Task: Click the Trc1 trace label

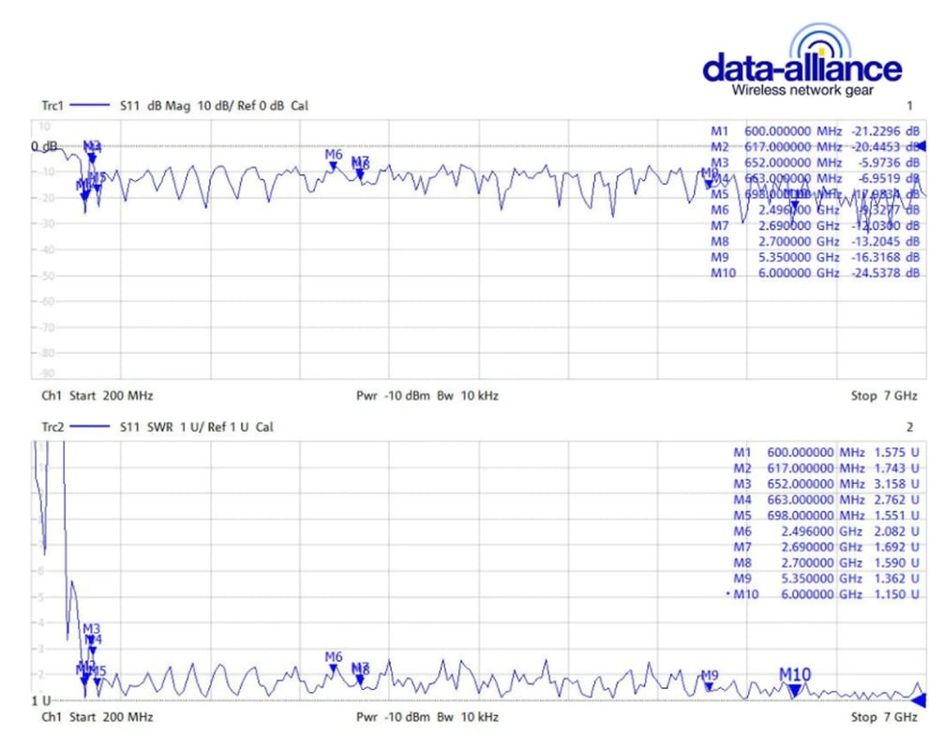Action: (x=52, y=106)
